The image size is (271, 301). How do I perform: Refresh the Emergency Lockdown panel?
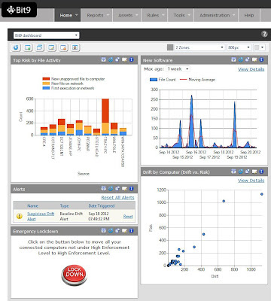(111, 231)
